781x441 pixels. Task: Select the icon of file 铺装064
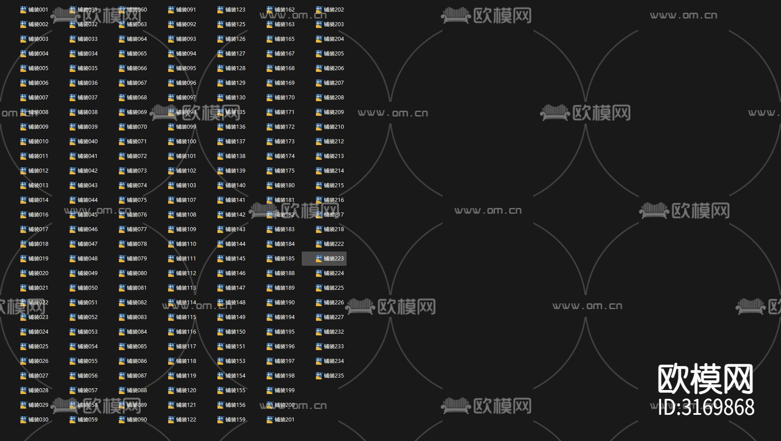pos(122,39)
